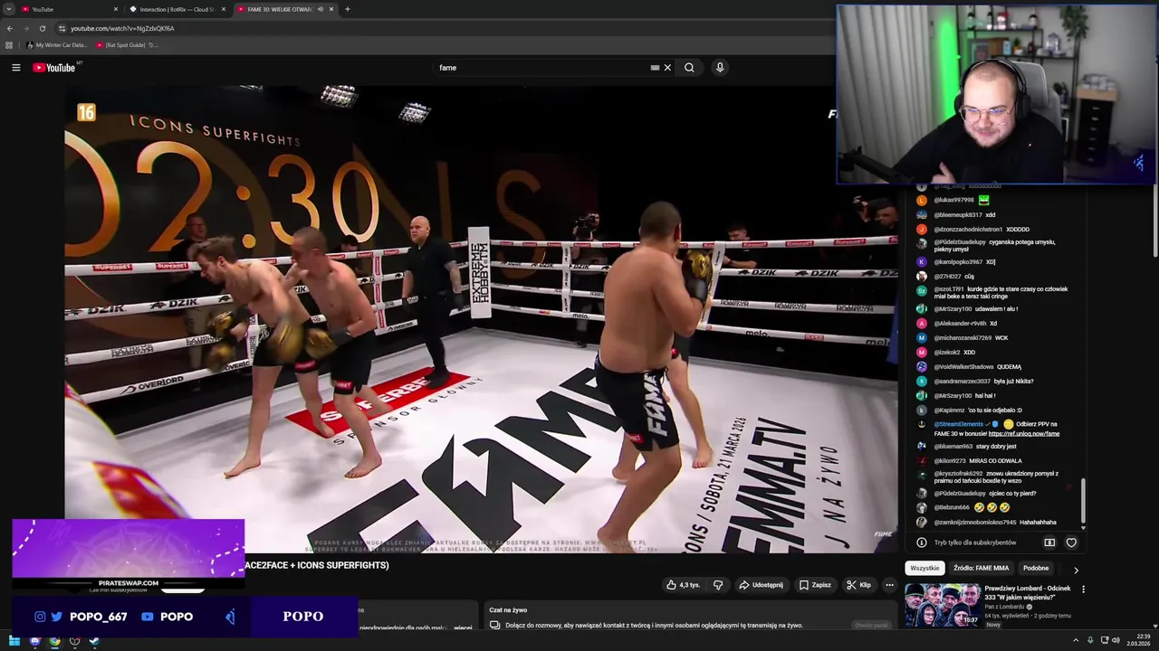Image resolution: width=1159 pixels, height=651 pixels.
Task: Go back in the browser
Action: click(x=9, y=28)
